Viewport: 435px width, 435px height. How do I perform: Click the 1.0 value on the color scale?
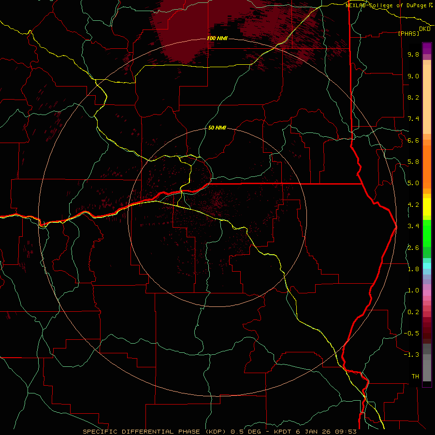pos(413,290)
